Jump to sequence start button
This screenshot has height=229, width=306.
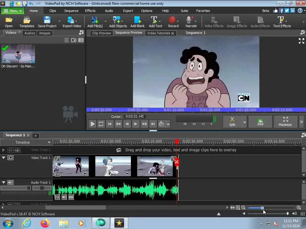pos(110,124)
